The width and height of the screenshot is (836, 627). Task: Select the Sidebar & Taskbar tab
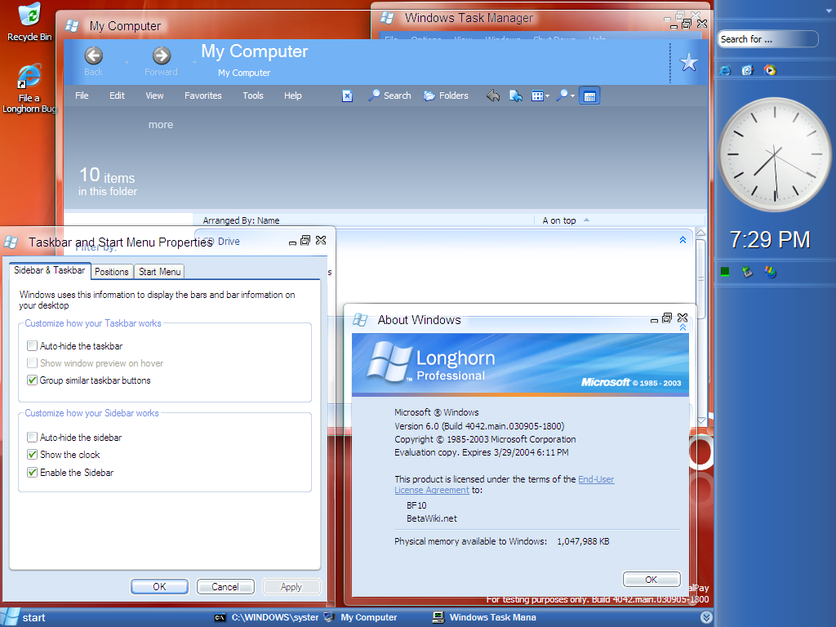[50, 270]
